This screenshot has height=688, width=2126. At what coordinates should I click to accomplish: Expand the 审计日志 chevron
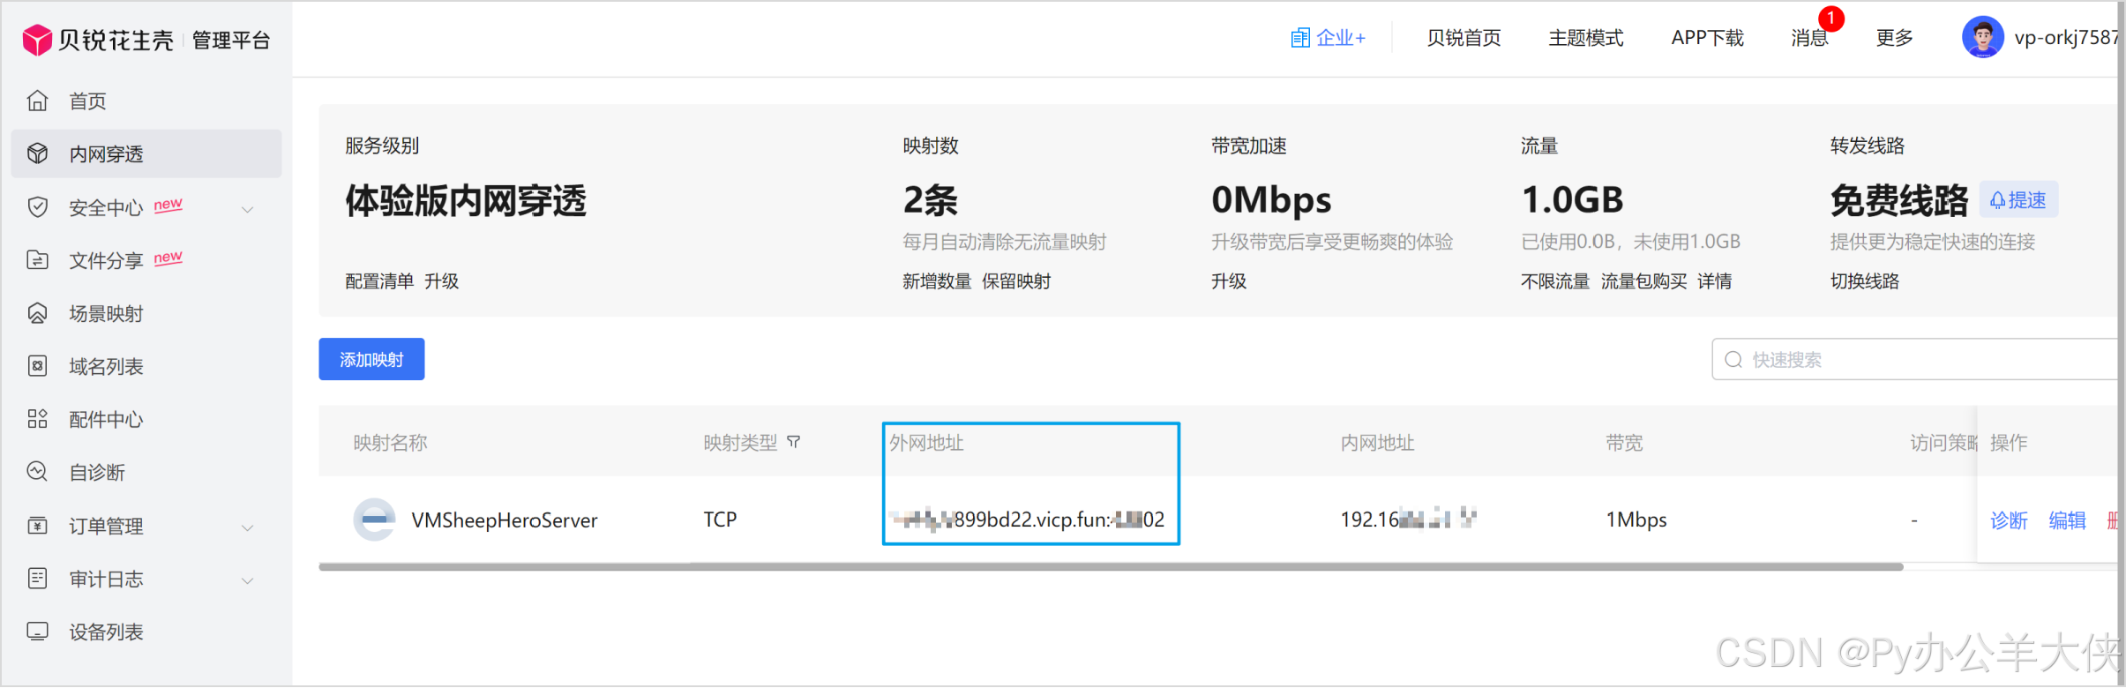pos(248,580)
